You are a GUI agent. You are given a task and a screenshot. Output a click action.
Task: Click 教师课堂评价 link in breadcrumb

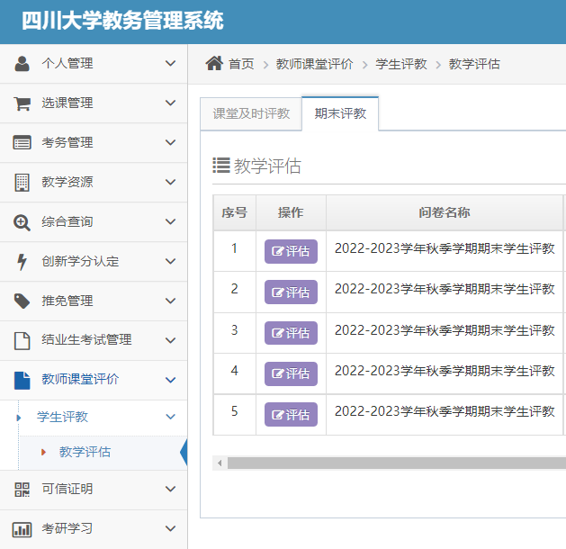[313, 64]
